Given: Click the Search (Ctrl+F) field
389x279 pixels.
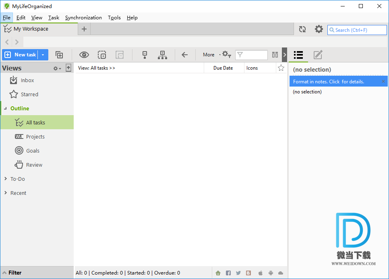Looking at the screenshot, I should [357, 30].
